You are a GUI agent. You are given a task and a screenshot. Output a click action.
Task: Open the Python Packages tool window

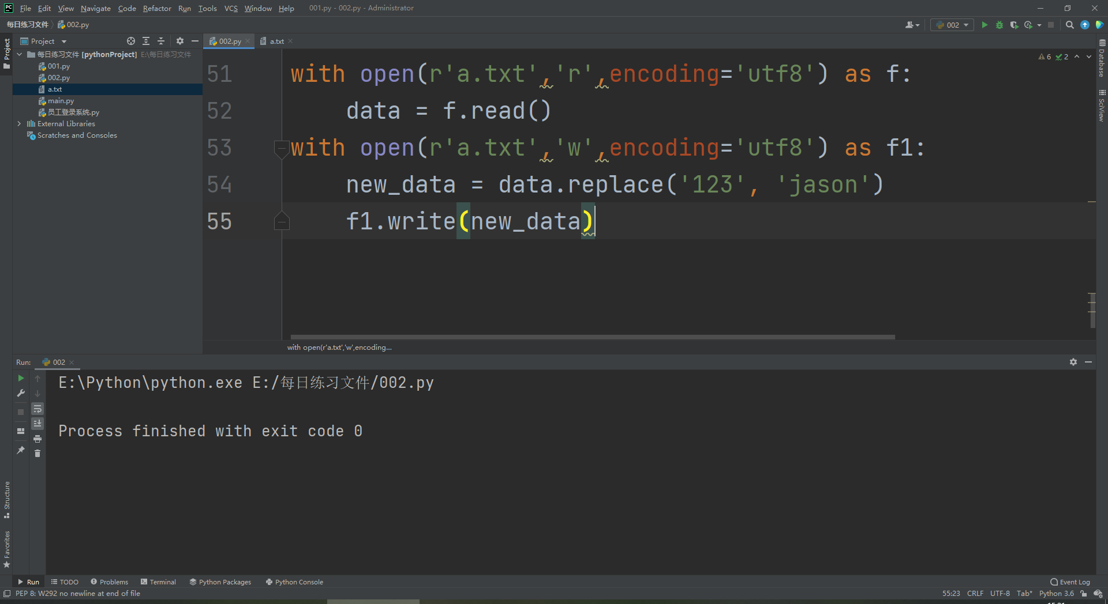click(x=220, y=582)
